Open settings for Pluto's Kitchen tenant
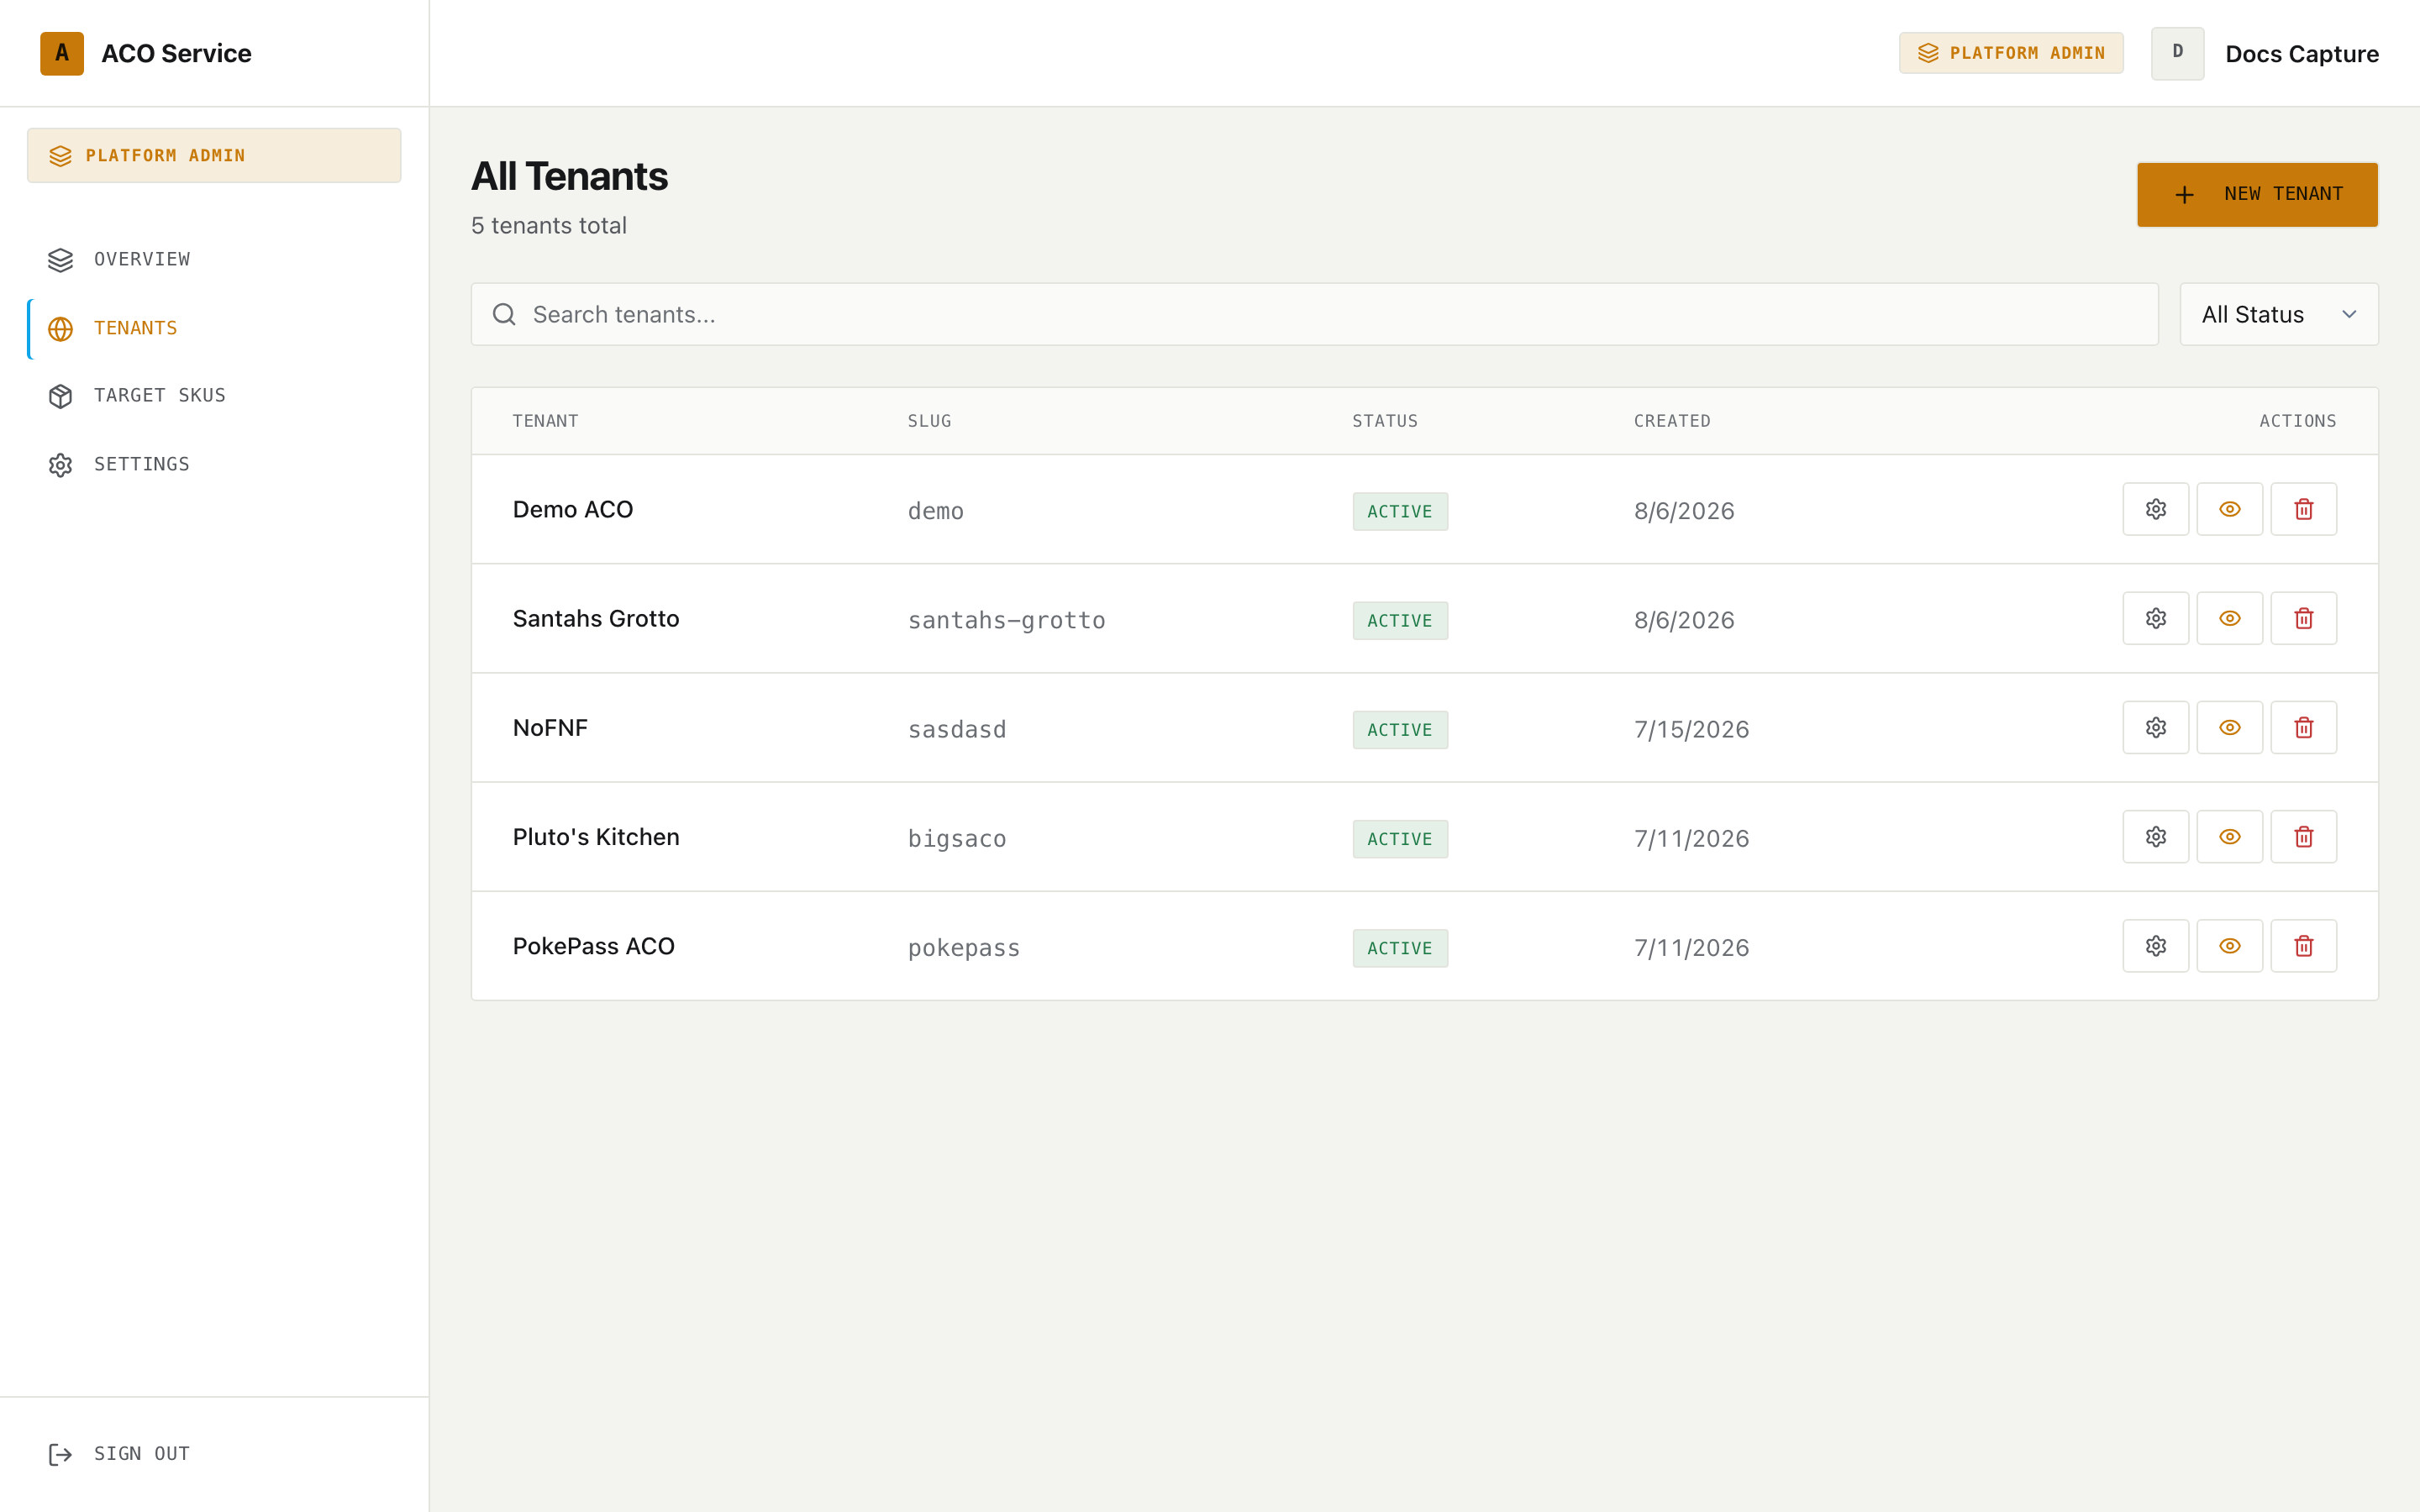The width and height of the screenshot is (2420, 1512). 2155,836
